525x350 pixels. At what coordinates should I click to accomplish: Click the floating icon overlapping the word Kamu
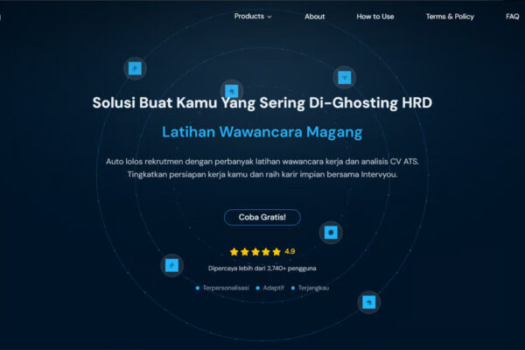click(x=231, y=90)
